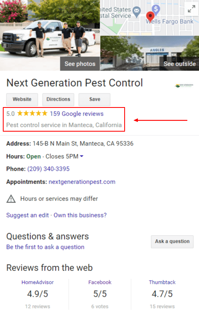Open See outside street view thumbnail
Screen dimensions: 199x316
coord(179,64)
